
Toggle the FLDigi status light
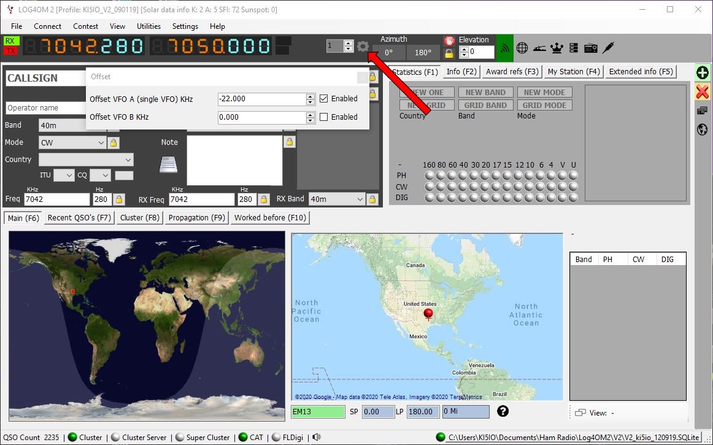coord(276,437)
